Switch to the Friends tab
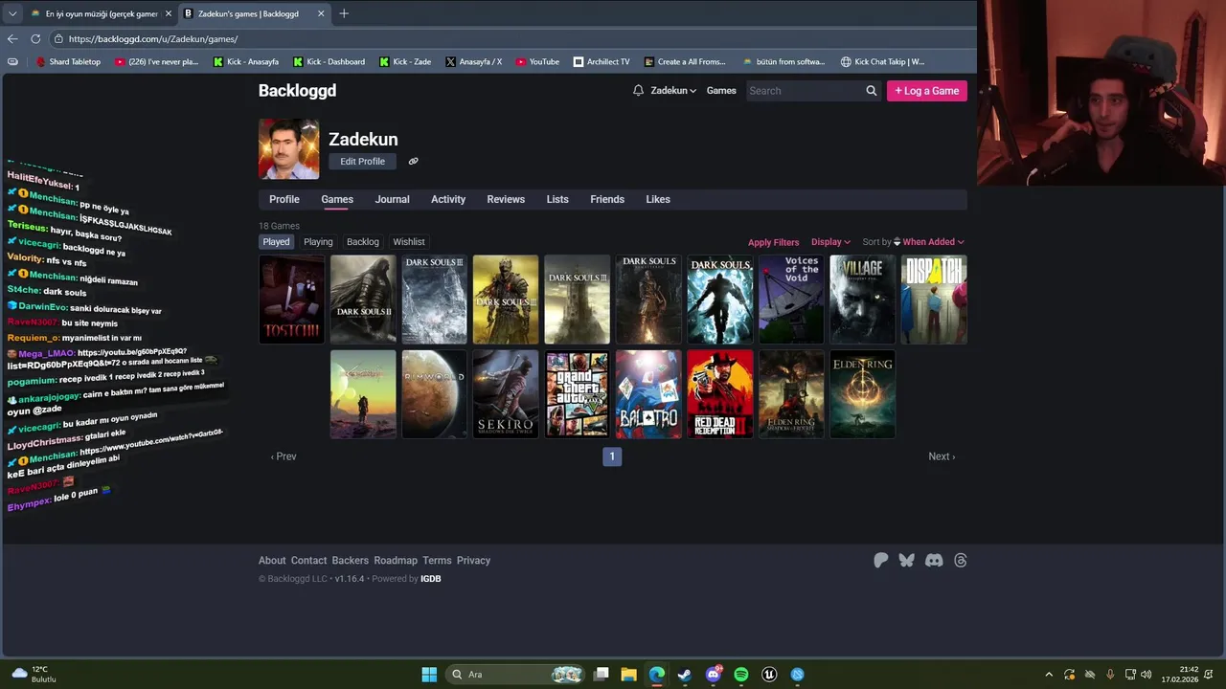1226x689 pixels. coord(607,199)
